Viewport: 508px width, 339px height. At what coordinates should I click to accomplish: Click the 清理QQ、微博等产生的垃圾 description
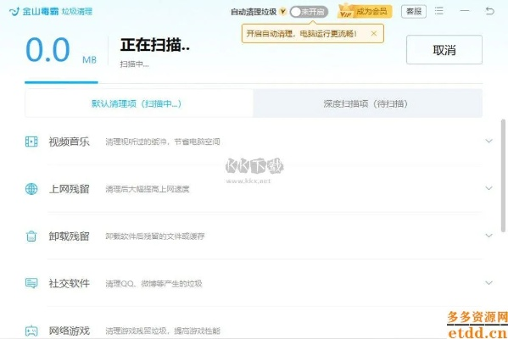click(154, 284)
